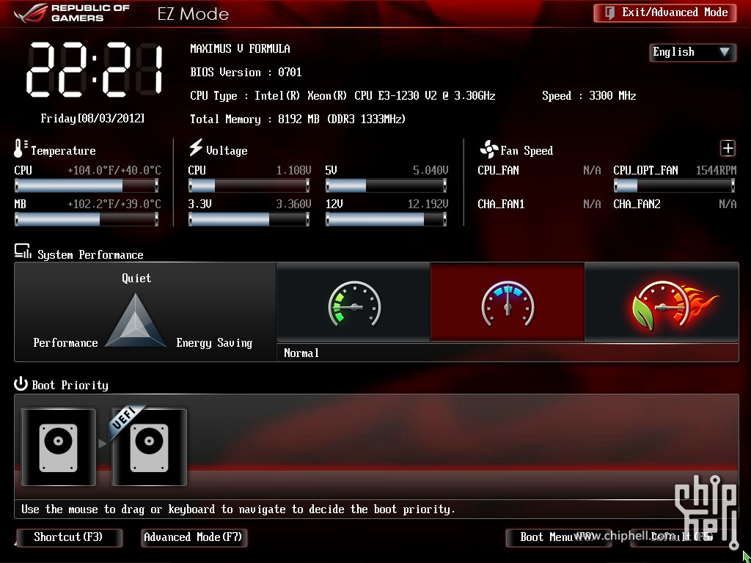Click the Boot Priority heading
This screenshot has width=751, height=563.
click(70, 386)
